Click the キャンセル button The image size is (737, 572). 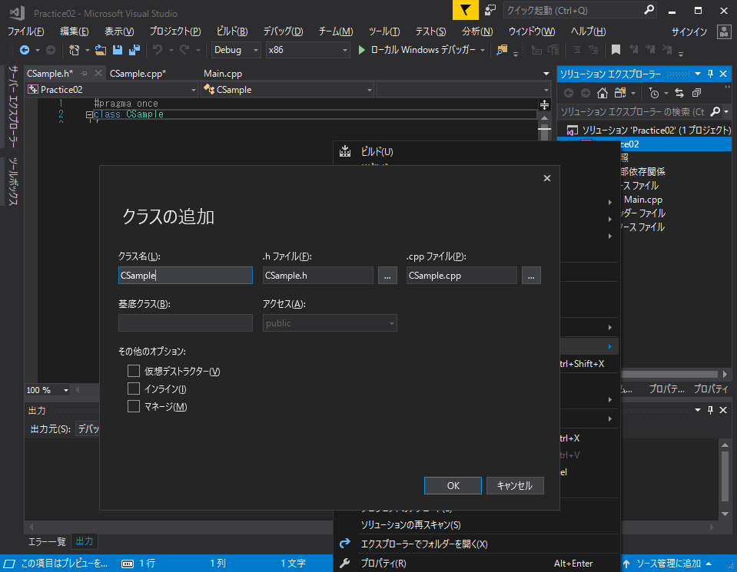click(515, 485)
